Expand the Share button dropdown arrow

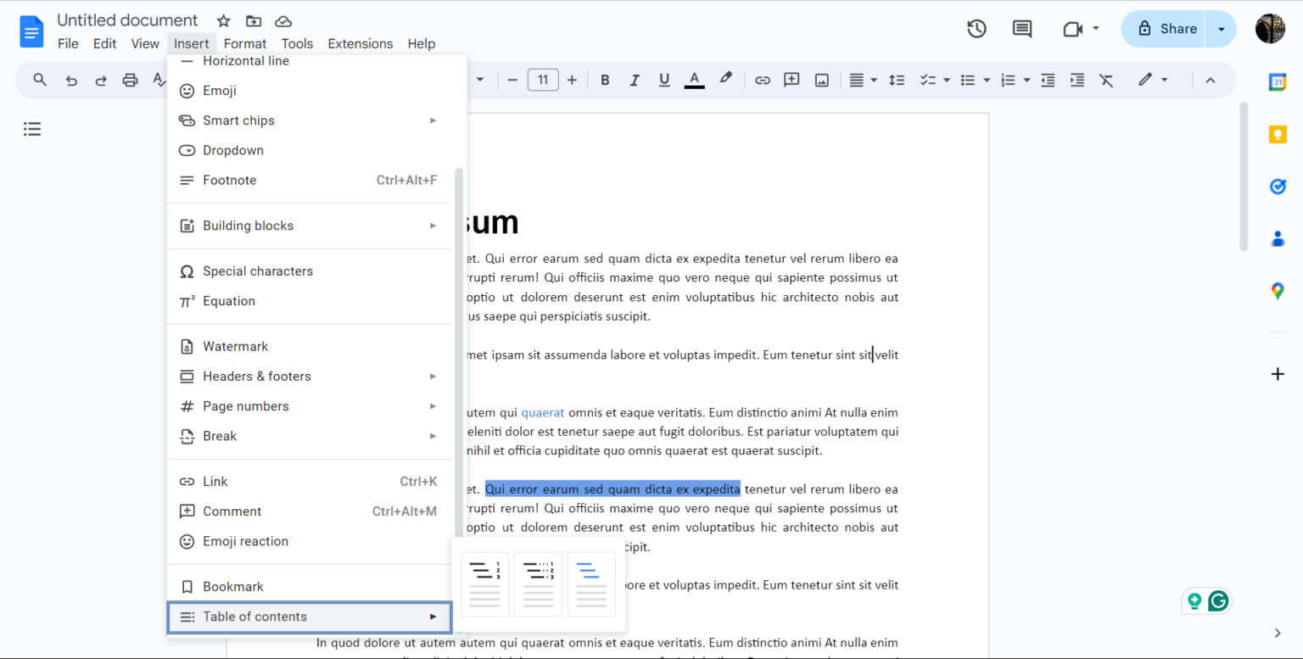click(1220, 28)
